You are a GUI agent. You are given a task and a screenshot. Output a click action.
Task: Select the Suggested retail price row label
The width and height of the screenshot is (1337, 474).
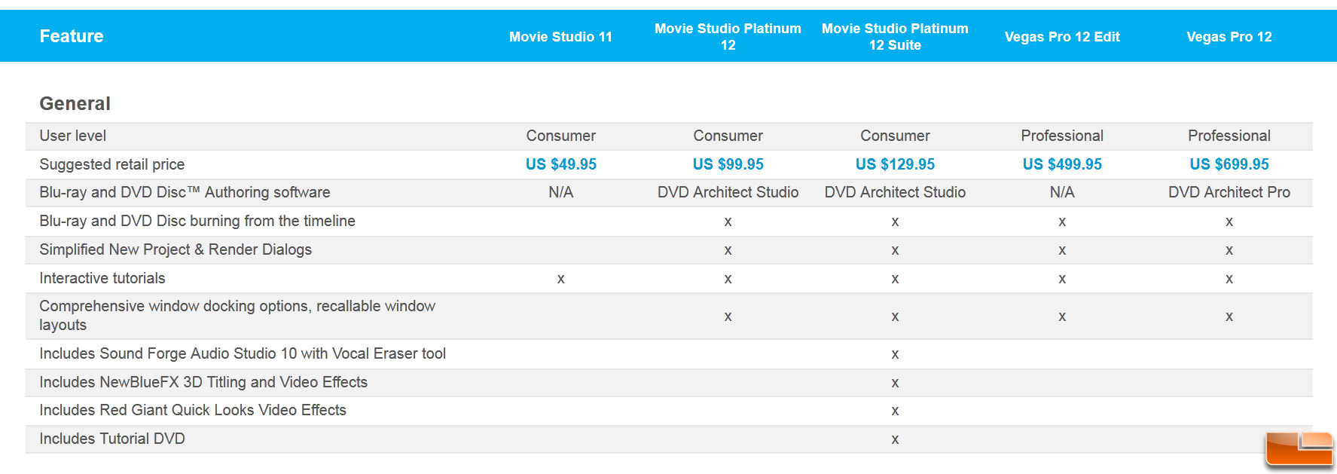[x=111, y=164]
